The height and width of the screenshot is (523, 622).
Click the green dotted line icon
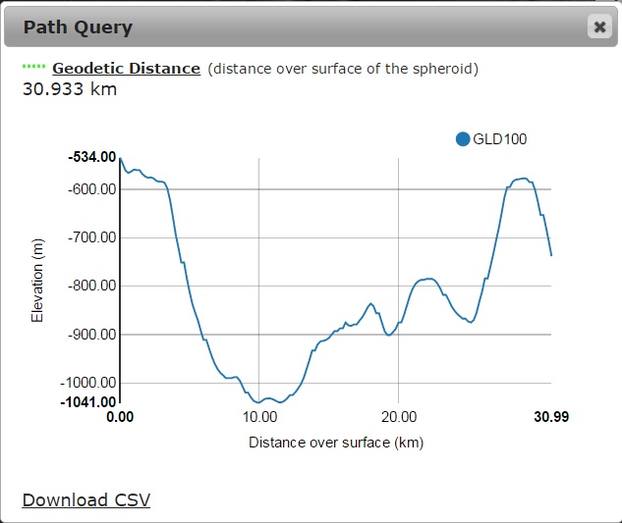[x=33, y=67]
